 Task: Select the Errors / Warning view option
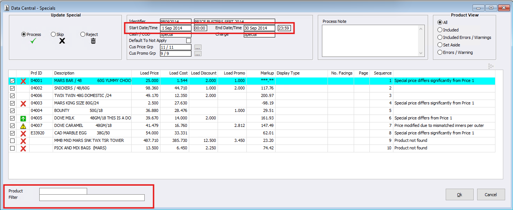(x=440, y=52)
